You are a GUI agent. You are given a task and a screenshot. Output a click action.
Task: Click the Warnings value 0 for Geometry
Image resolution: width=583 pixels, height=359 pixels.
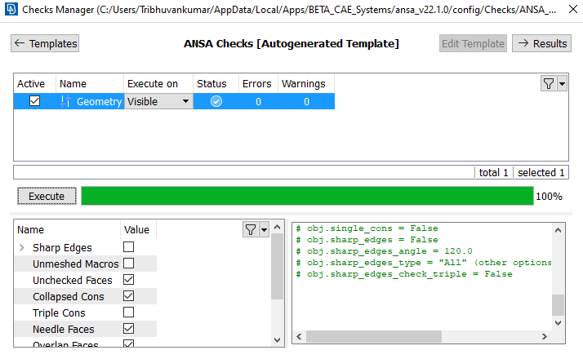pos(306,101)
